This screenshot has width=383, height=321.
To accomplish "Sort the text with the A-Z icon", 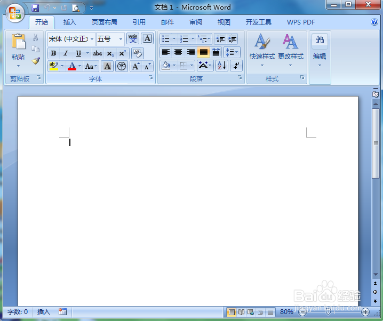I will [x=222, y=66].
